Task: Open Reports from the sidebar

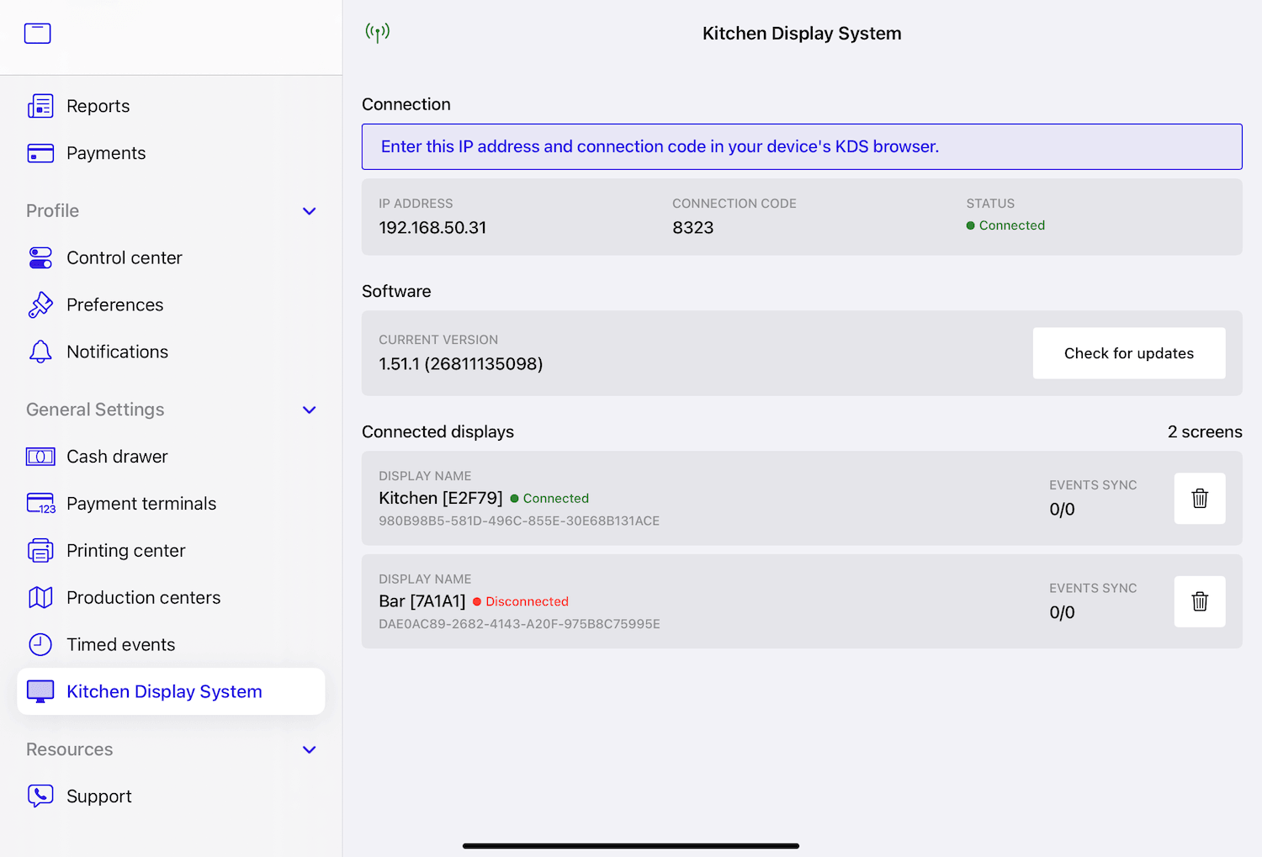Action: pos(171,106)
